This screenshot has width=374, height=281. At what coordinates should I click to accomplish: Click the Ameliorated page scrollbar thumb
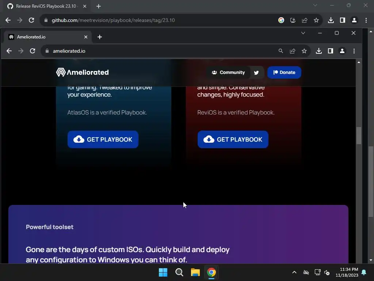point(359,135)
